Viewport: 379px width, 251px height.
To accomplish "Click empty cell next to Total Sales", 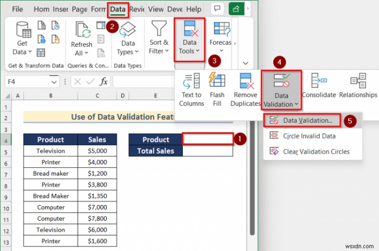I will tap(208, 151).
